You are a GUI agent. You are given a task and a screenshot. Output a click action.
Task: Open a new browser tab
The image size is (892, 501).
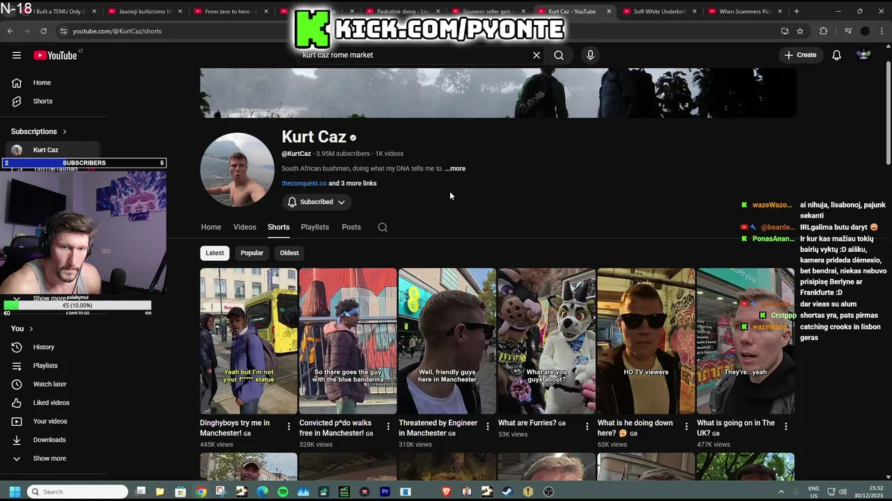797,11
